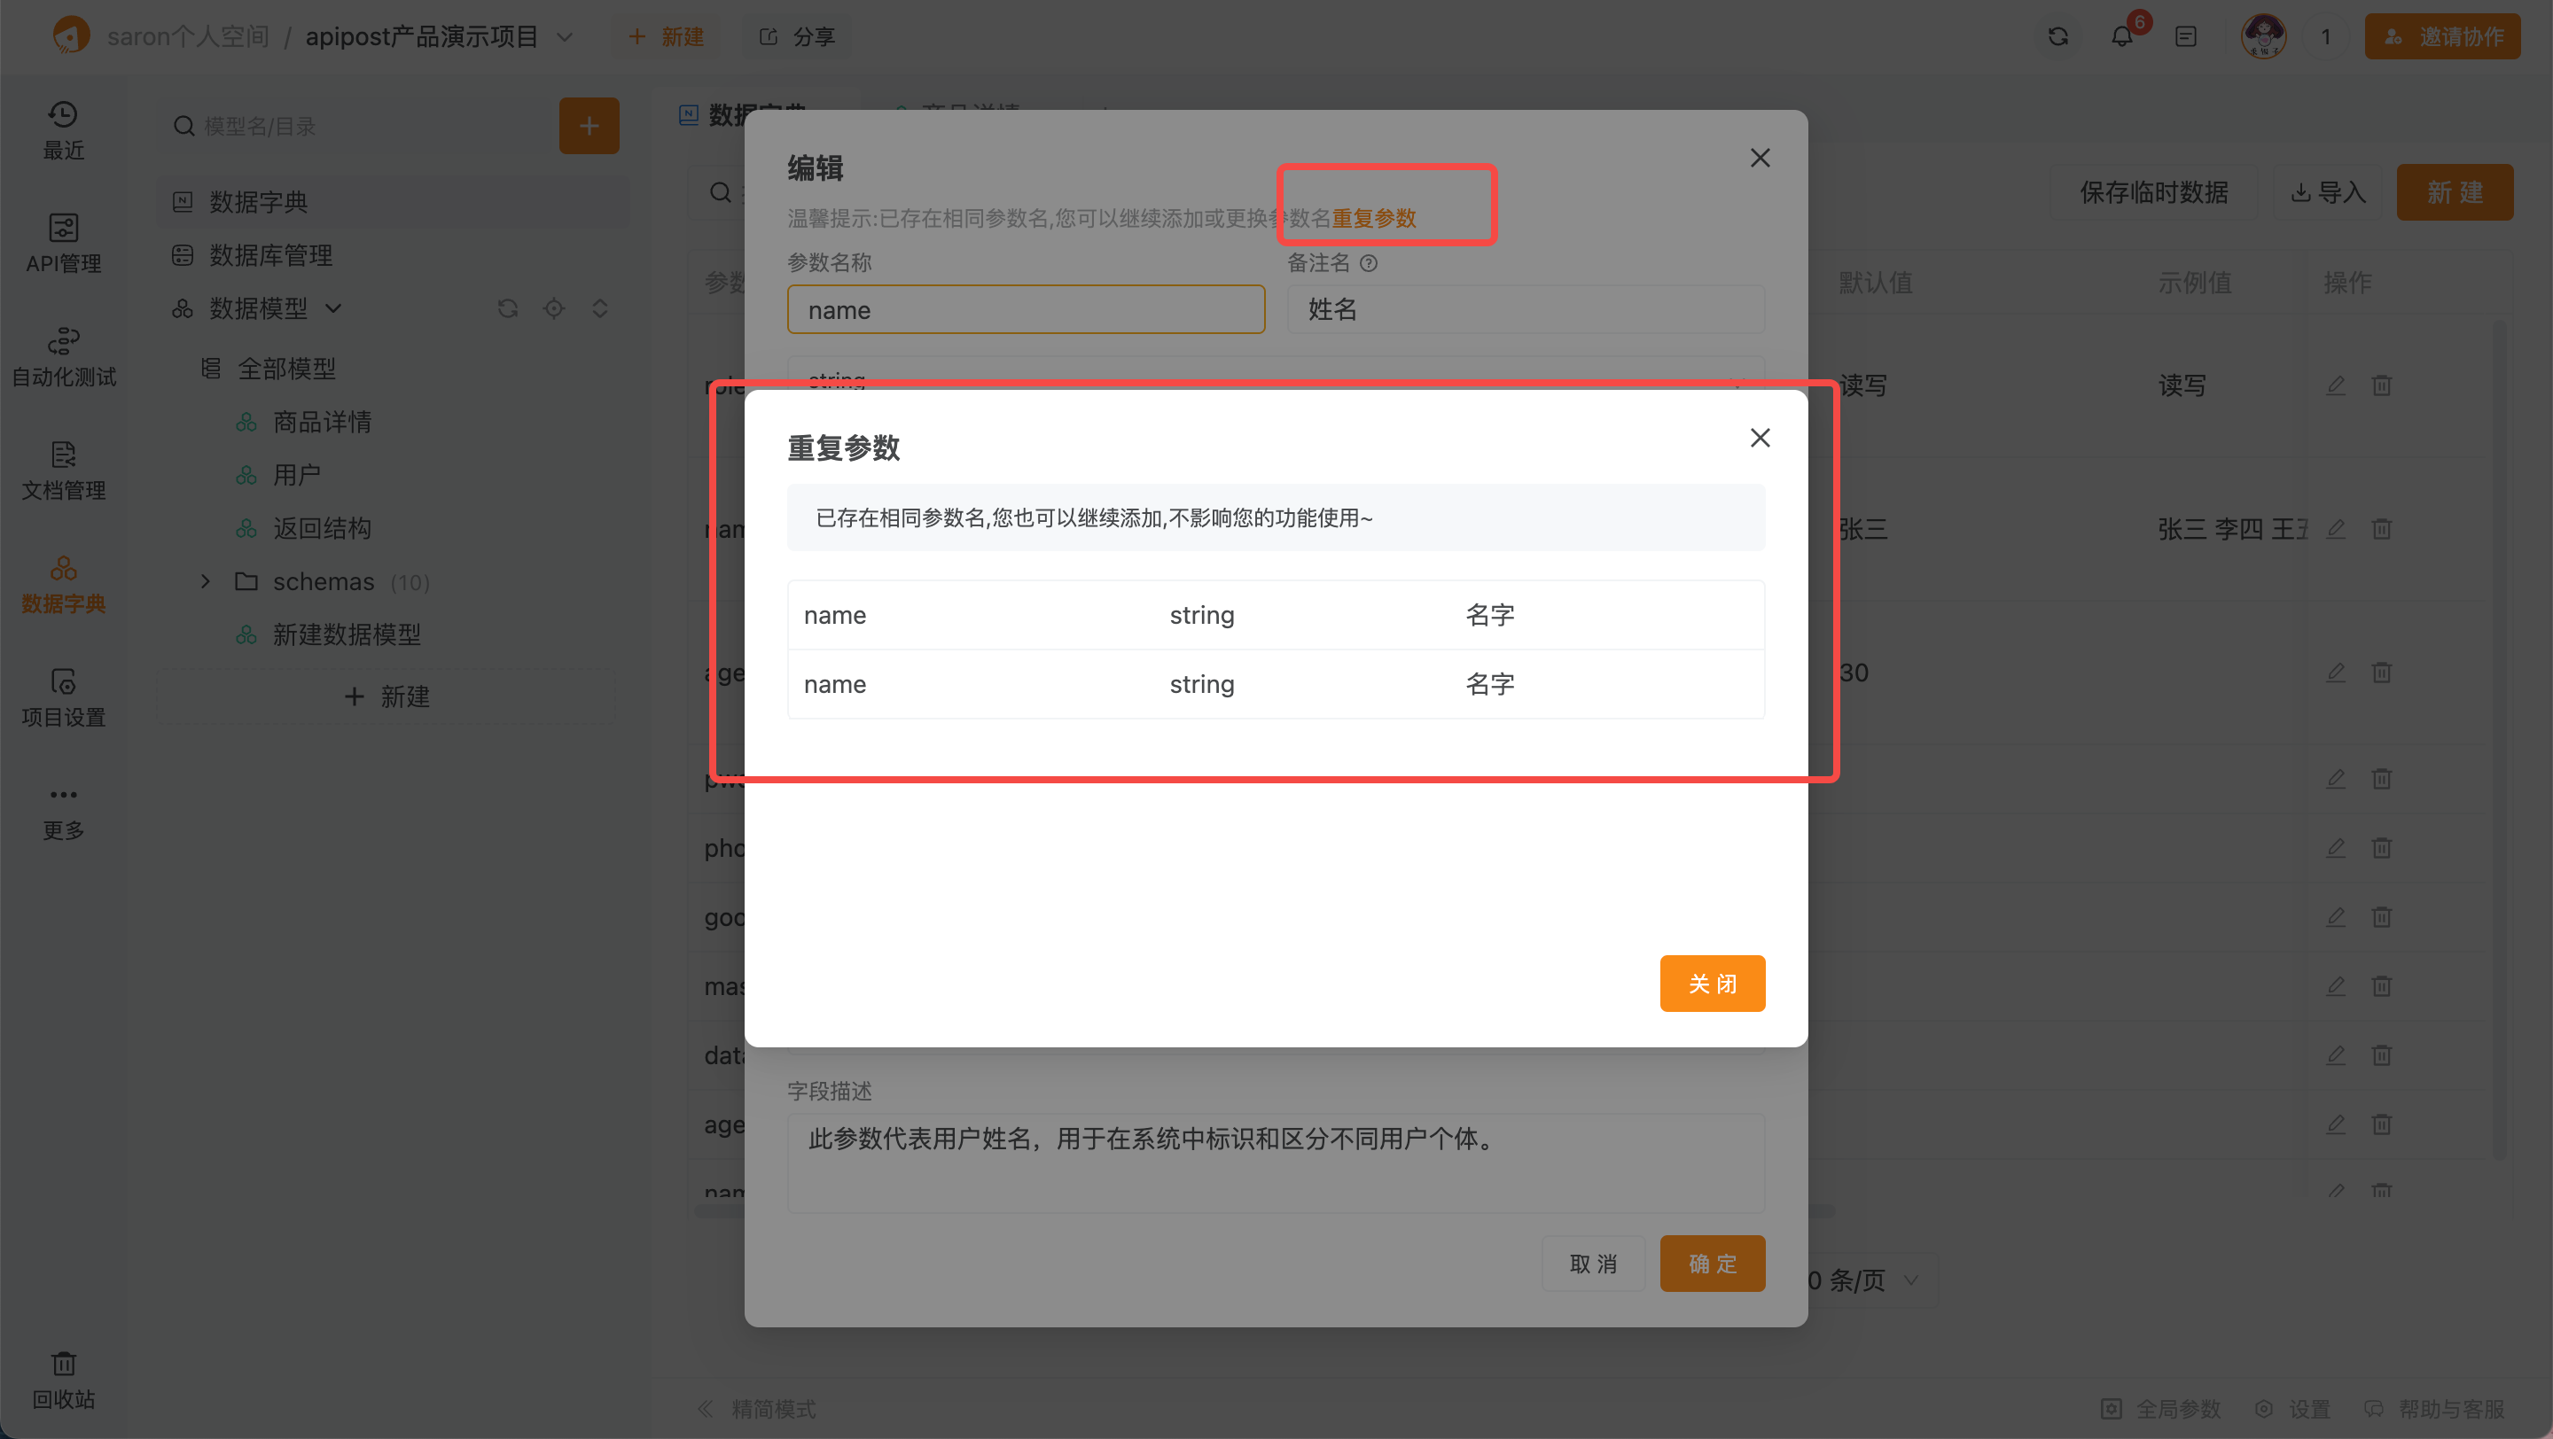Click the 邀请协作 button
This screenshot has height=1439, width=2553.
point(2442,36)
